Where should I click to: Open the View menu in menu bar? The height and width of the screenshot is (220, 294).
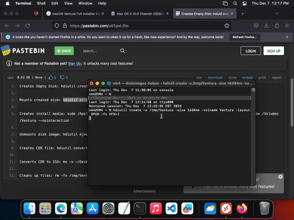(68, 3)
